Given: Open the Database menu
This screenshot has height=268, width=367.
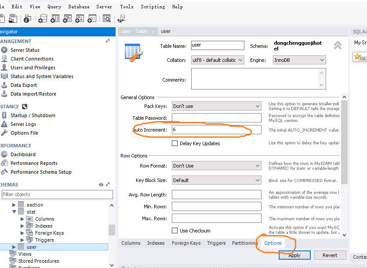Looking at the screenshot, I should point(79,7).
